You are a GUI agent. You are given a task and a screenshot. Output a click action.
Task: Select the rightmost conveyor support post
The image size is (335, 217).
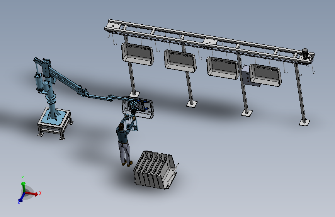tap(301, 93)
